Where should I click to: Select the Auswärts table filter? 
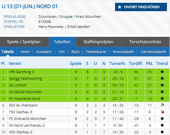coord(44,52)
